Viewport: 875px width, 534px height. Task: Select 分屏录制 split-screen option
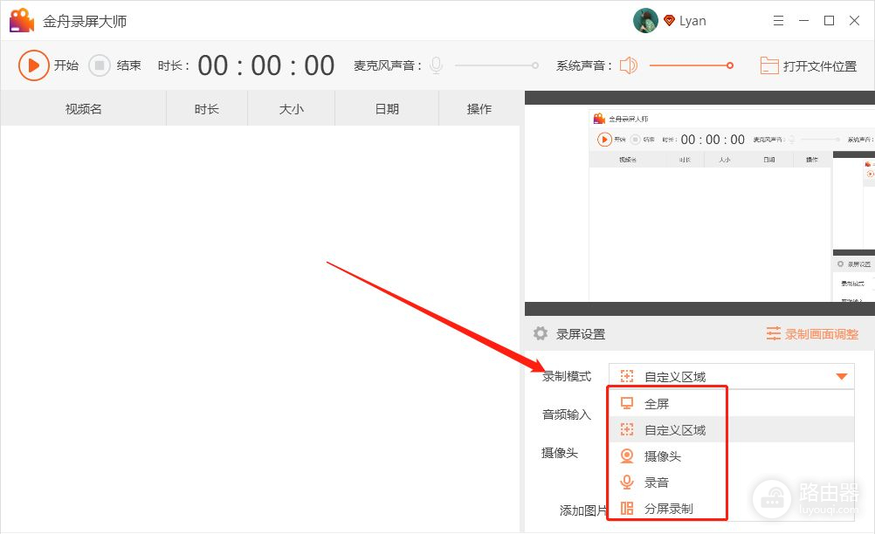click(x=668, y=508)
